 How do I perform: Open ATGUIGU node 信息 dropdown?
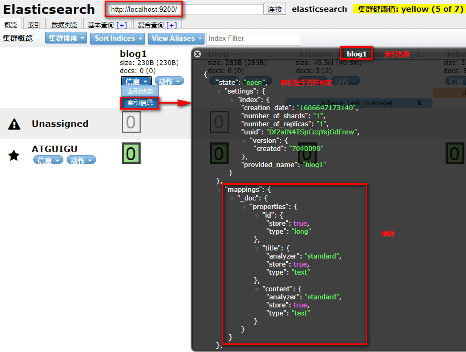tap(48, 160)
